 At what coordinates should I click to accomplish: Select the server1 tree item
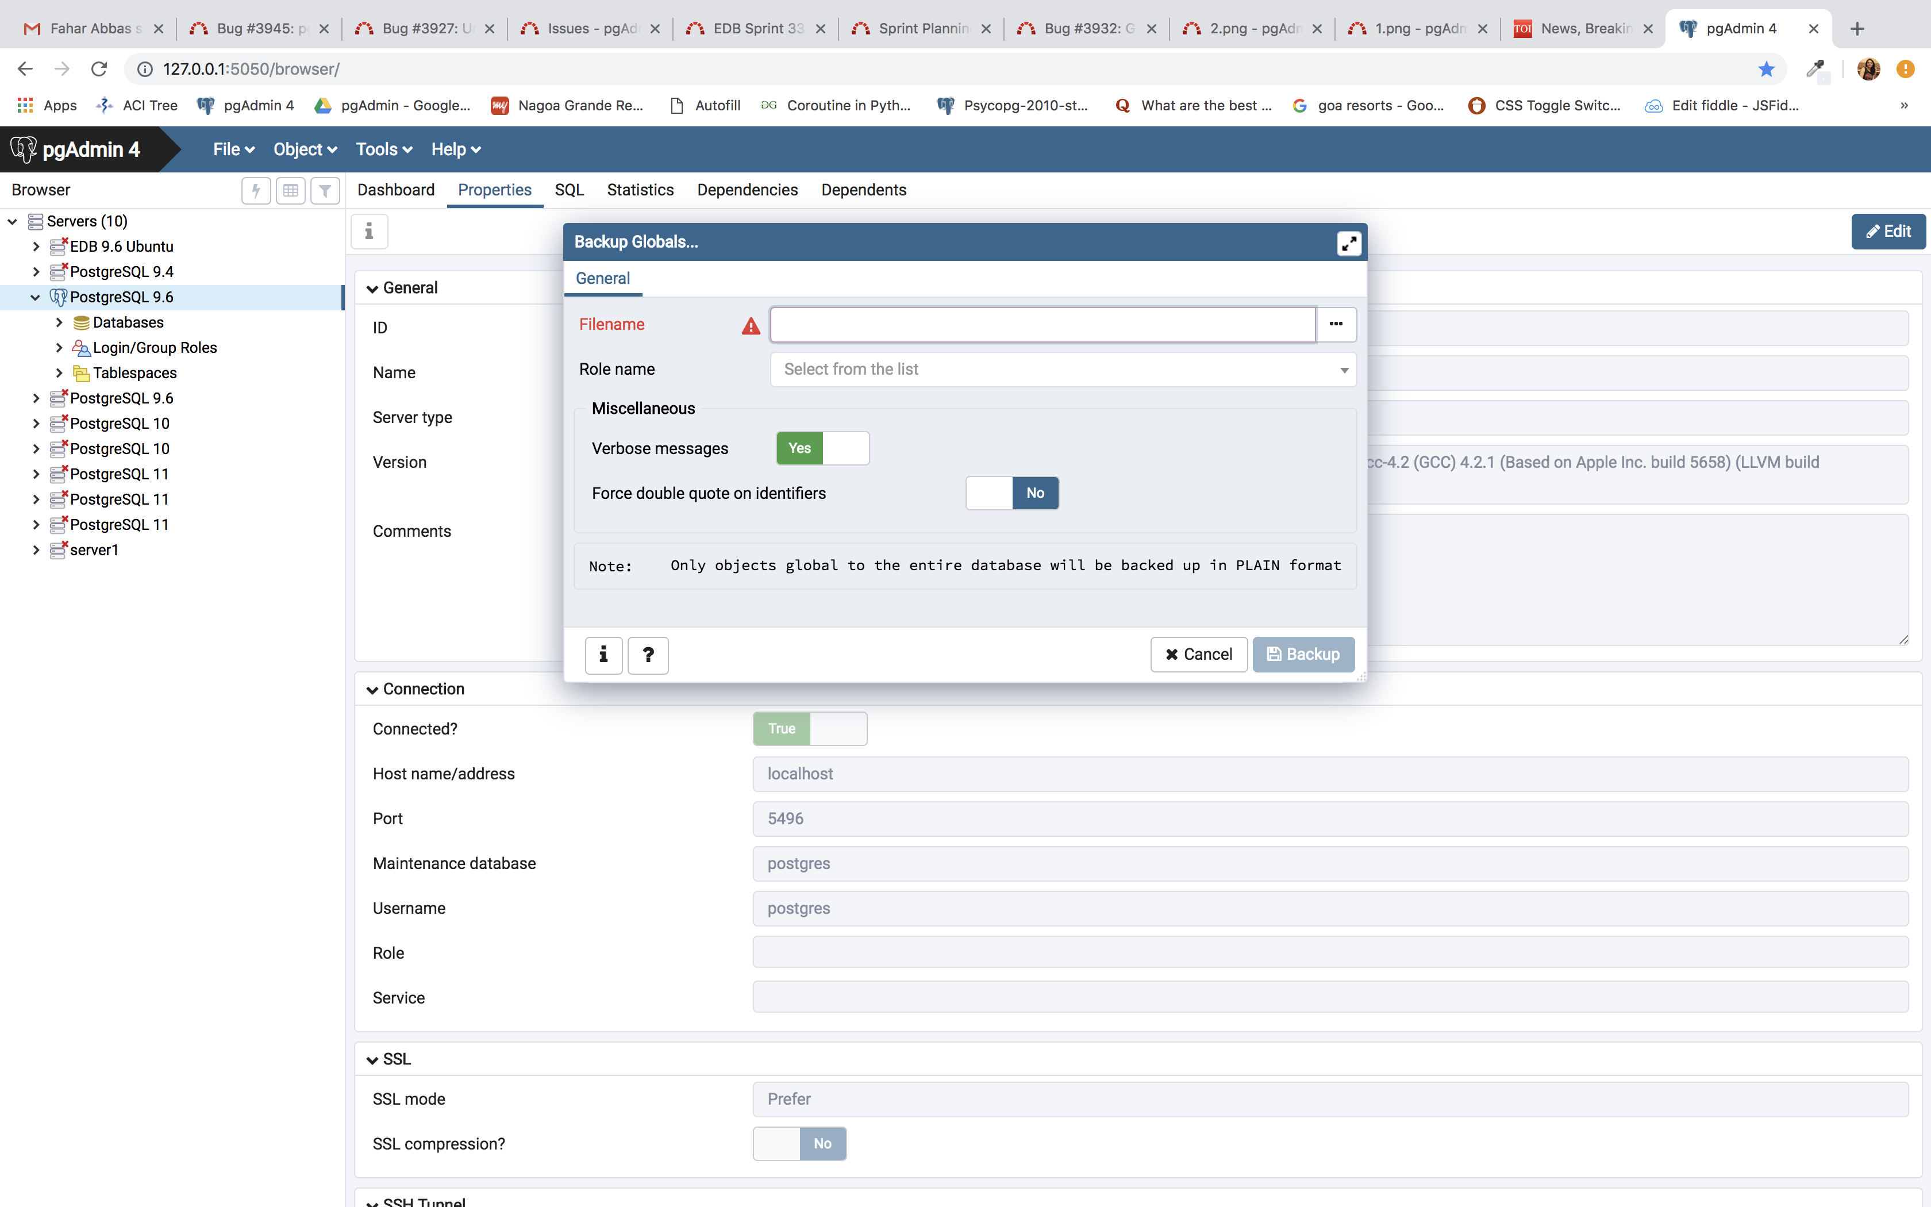point(94,550)
